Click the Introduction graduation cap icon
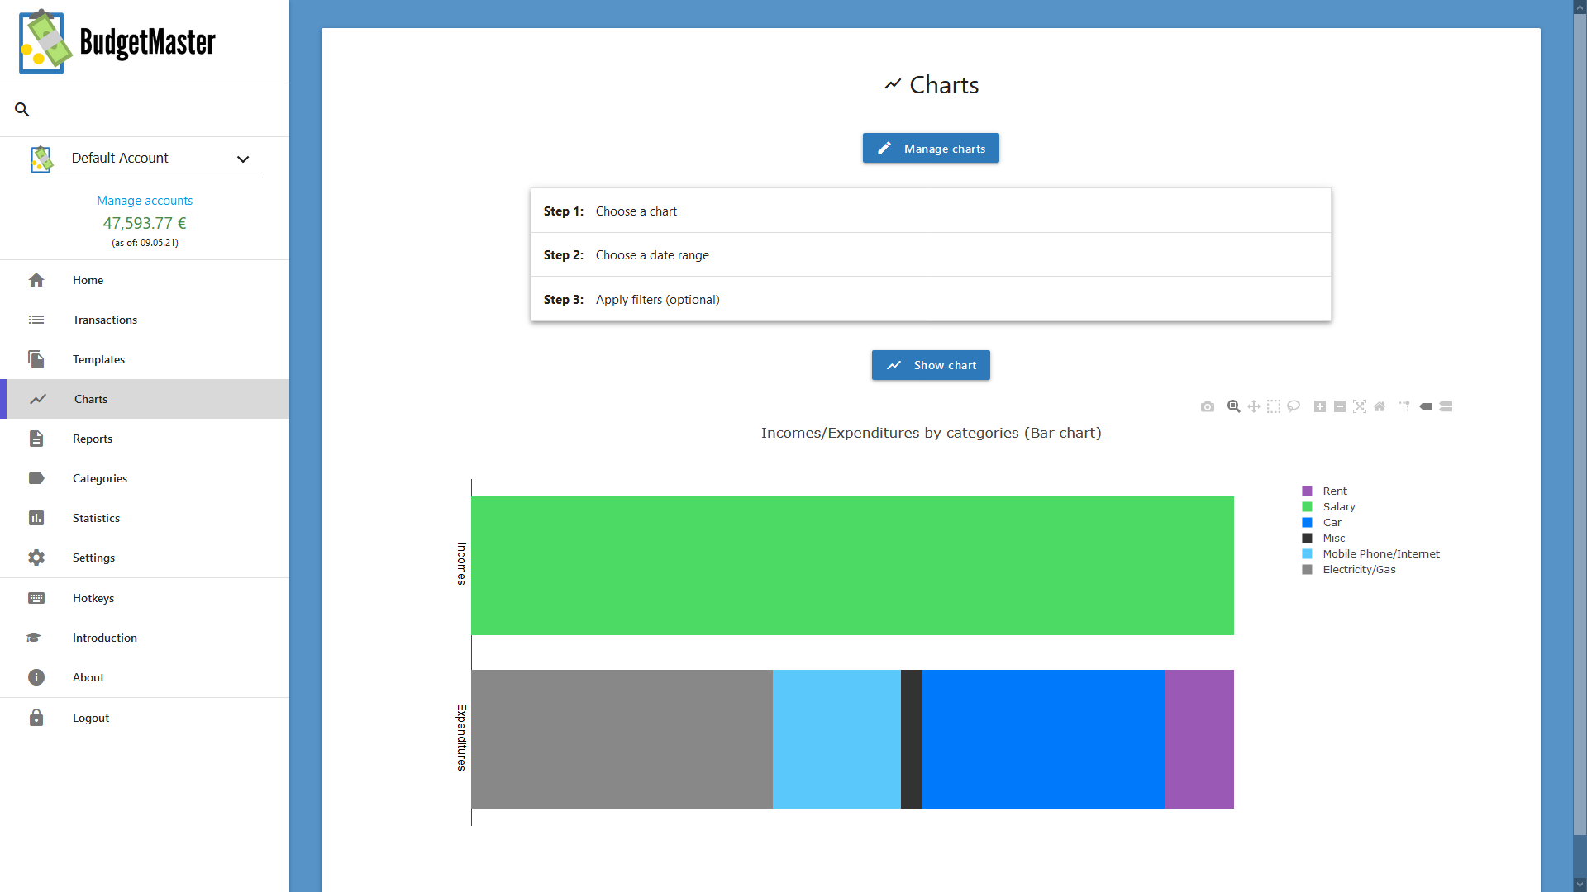This screenshot has height=892, width=1587. coord(34,638)
